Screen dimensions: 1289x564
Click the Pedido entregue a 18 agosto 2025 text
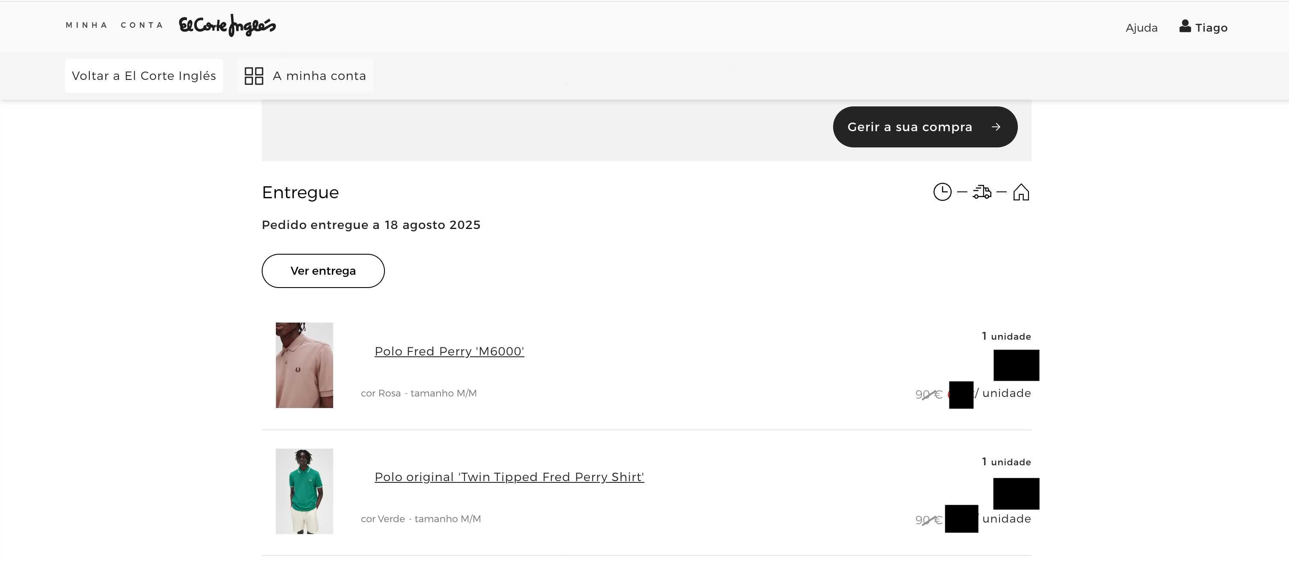(371, 225)
